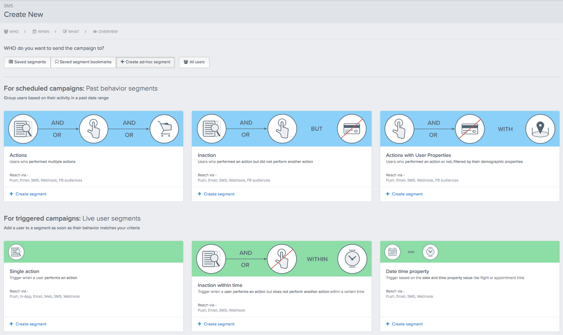Click the document search icon in Inaction card
The image size is (563, 335).
(x=211, y=128)
